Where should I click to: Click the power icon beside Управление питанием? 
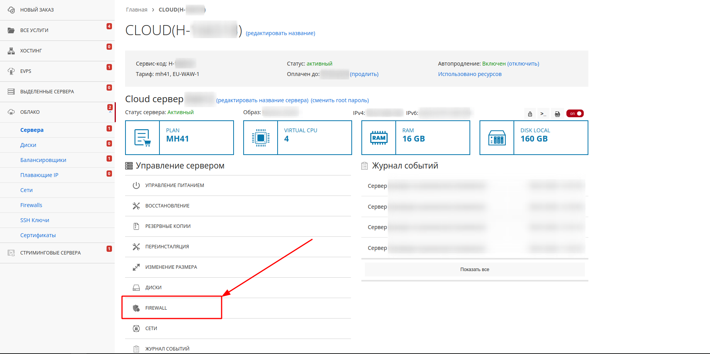tap(136, 185)
